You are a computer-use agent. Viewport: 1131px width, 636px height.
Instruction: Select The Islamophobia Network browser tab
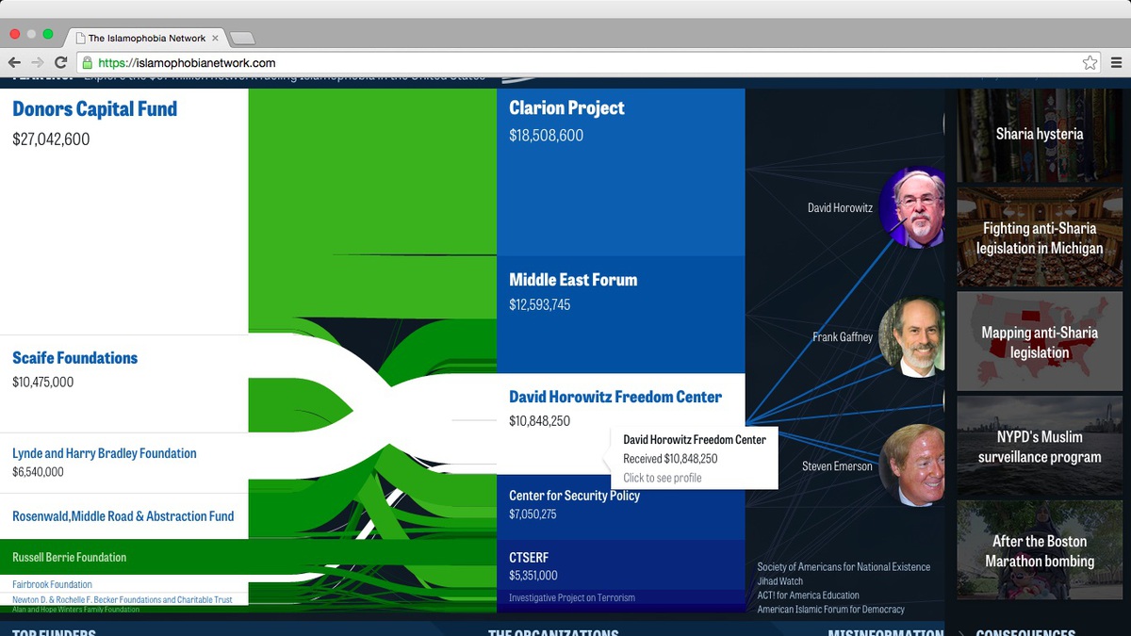pyautogui.click(x=146, y=39)
